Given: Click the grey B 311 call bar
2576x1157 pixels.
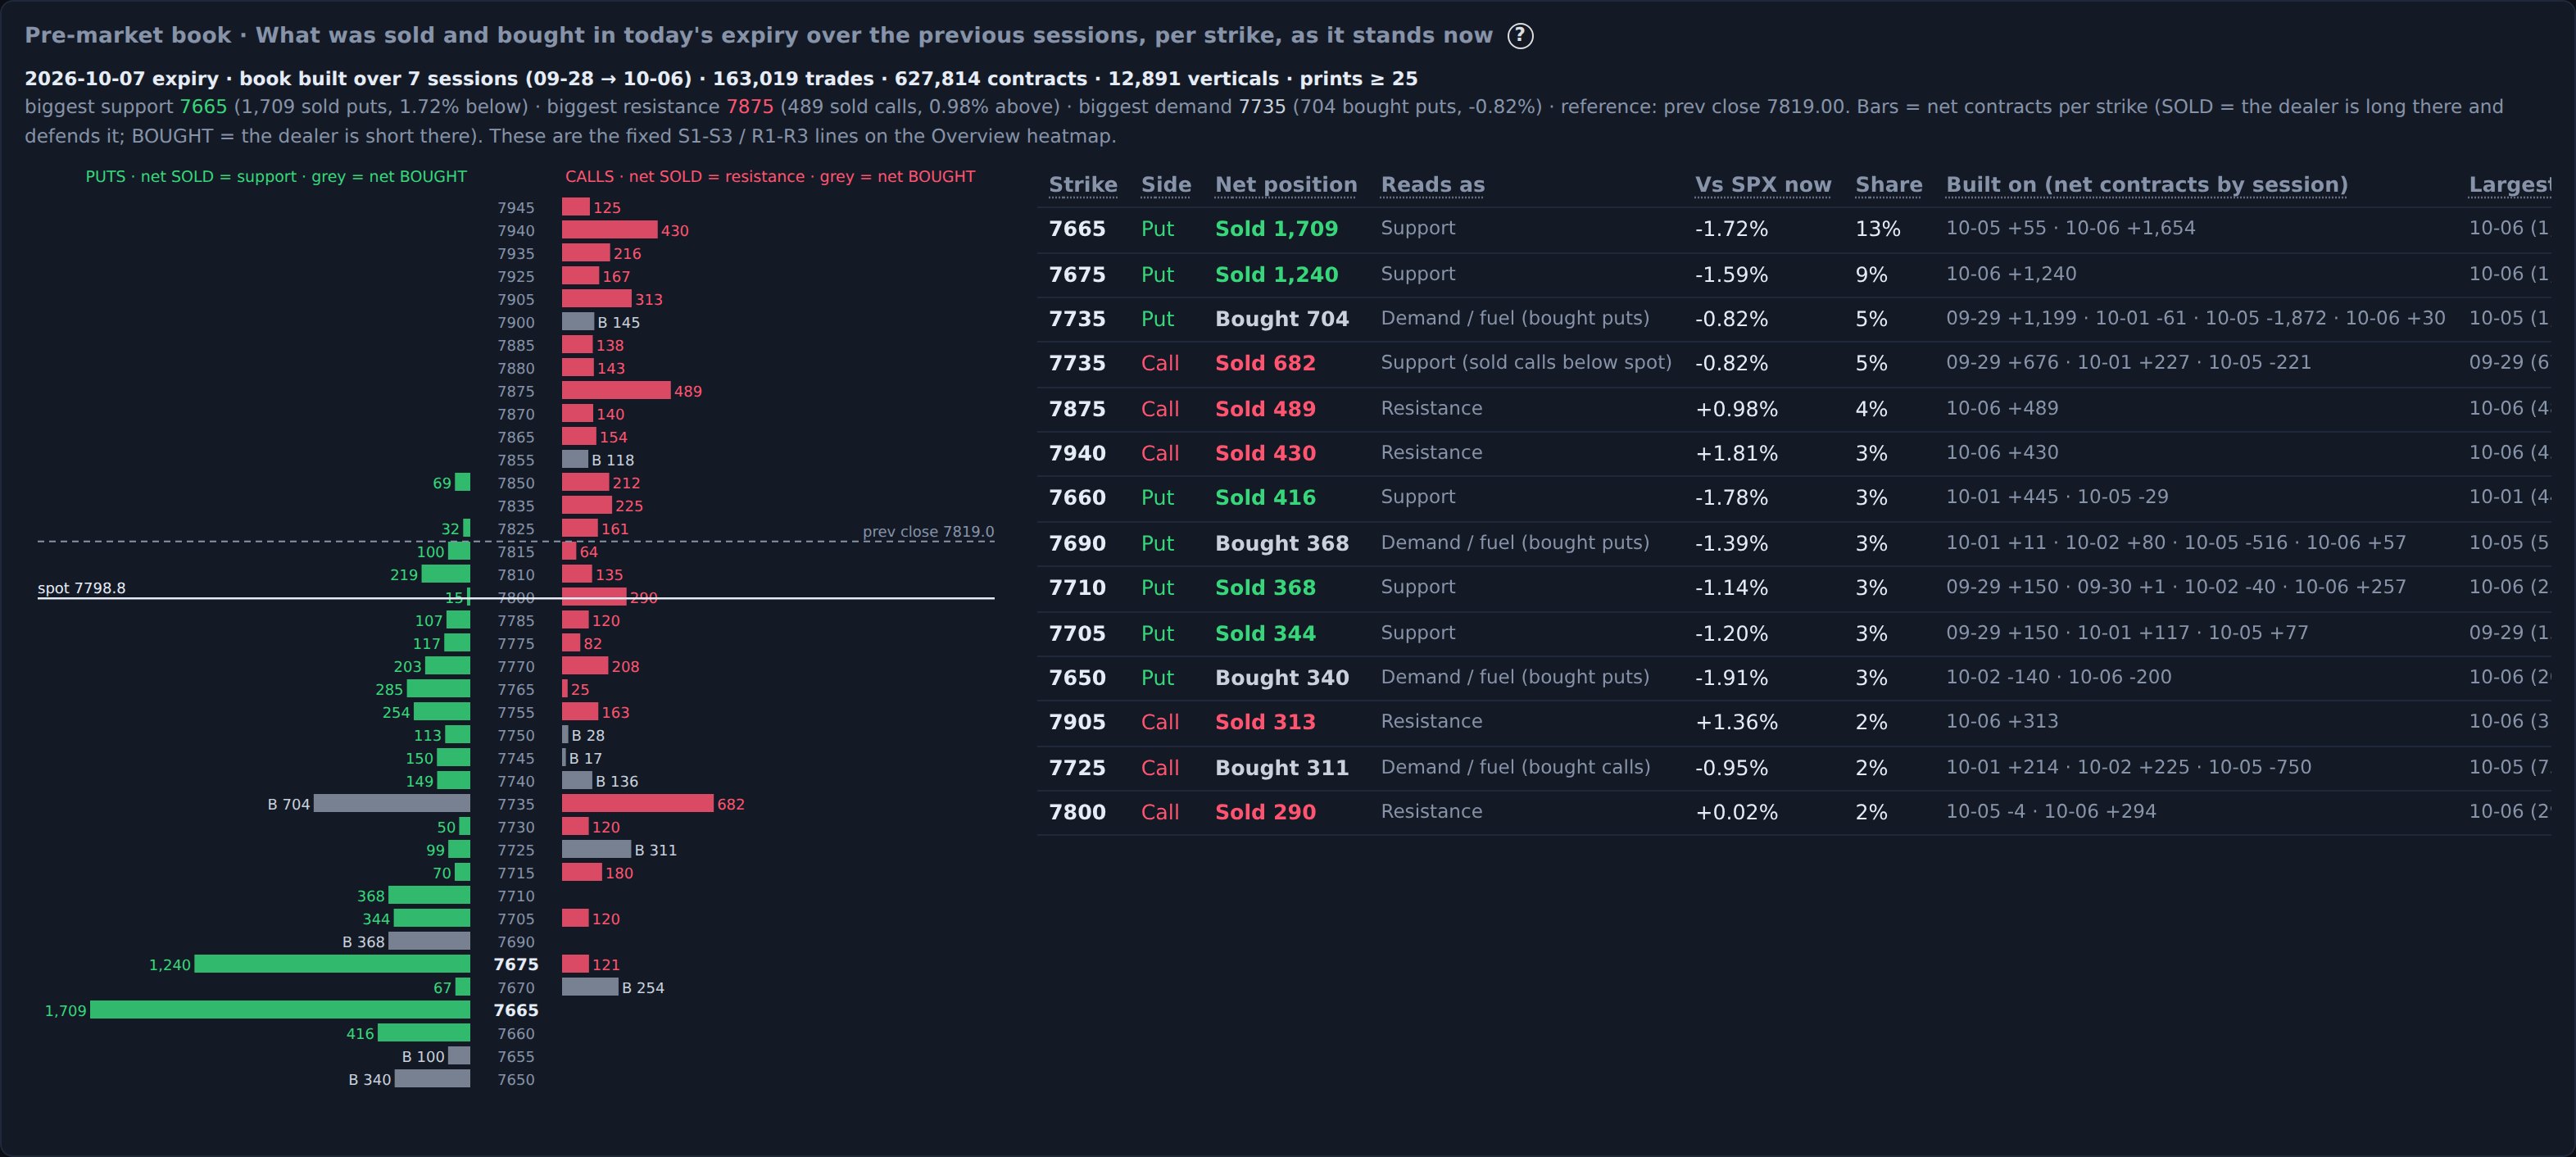Looking at the screenshot, I should [596, 849].
